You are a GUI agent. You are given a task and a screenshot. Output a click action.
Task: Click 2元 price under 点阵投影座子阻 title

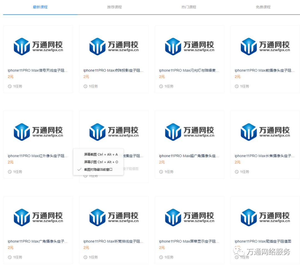86,77
